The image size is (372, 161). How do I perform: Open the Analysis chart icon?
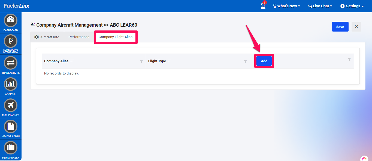[11, 84]
